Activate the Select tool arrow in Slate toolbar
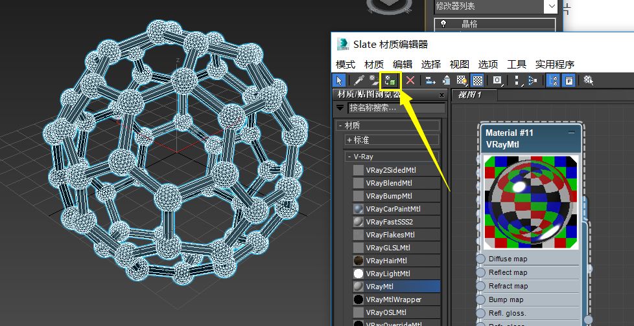The image size is (634, 326). [x=339, y=80]
